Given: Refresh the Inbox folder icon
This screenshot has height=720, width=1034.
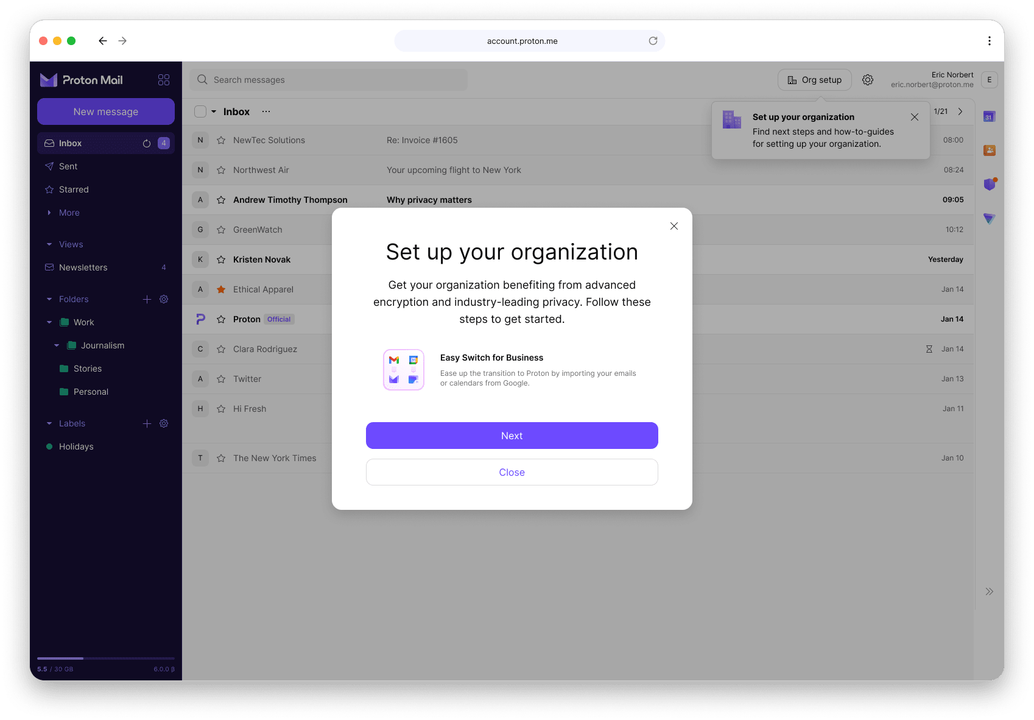Looking at the screenshot, I should point(147,143).
